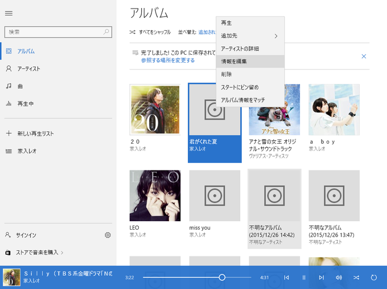
Task: Open the album cover for ２０
Action: (x=155, y=109)
